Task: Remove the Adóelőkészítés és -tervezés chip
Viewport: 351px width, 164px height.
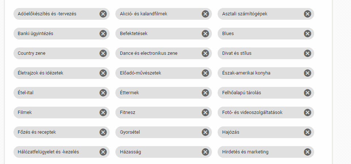Action: click(x=103, y=14)
